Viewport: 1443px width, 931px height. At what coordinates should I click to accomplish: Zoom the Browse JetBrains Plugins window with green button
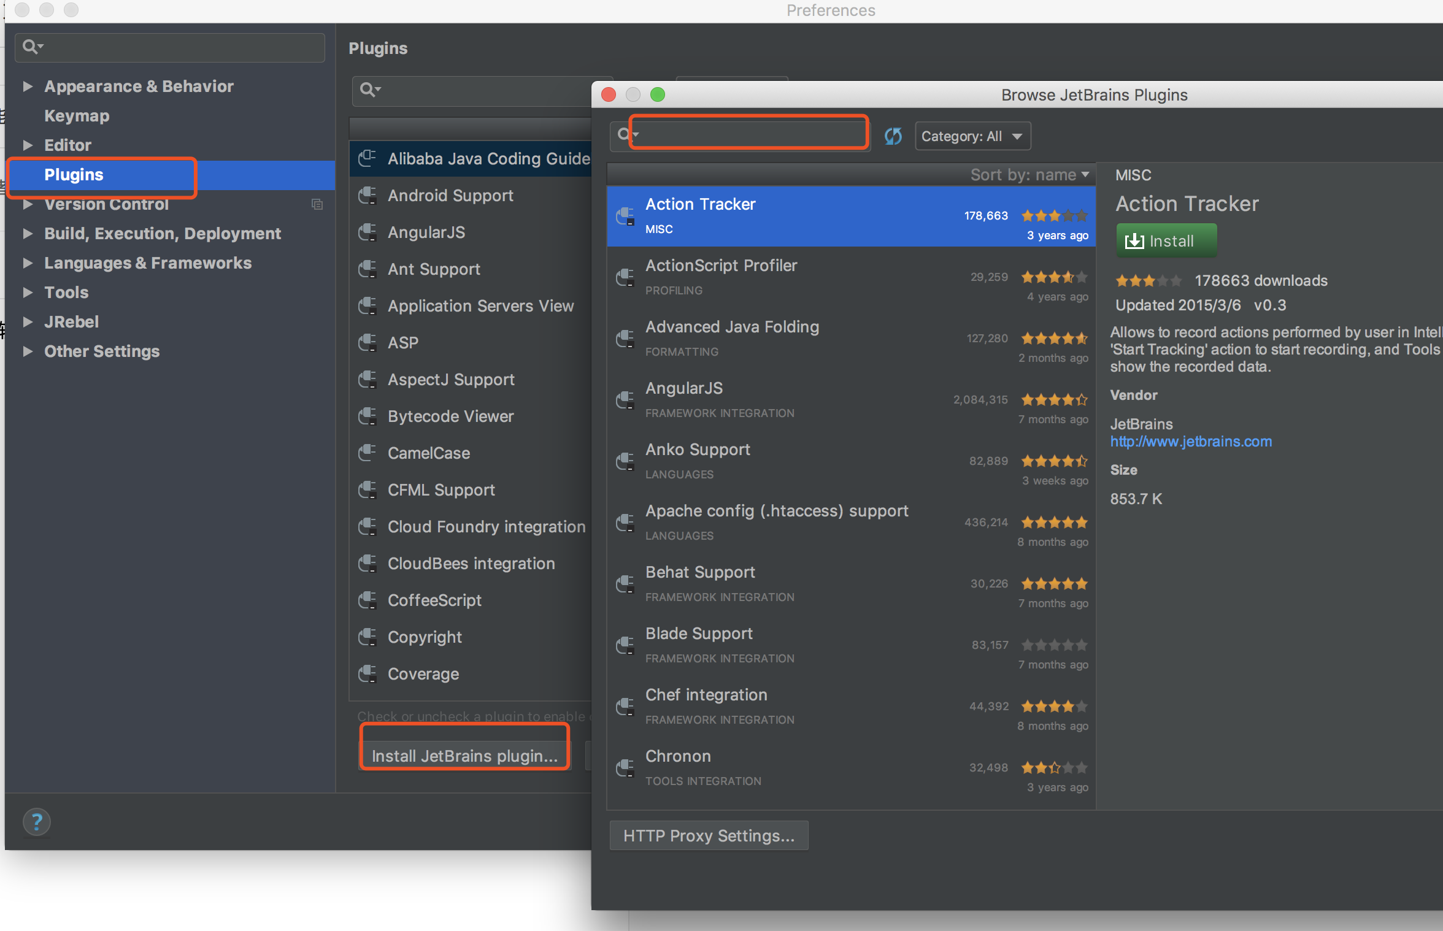[658, 94]
